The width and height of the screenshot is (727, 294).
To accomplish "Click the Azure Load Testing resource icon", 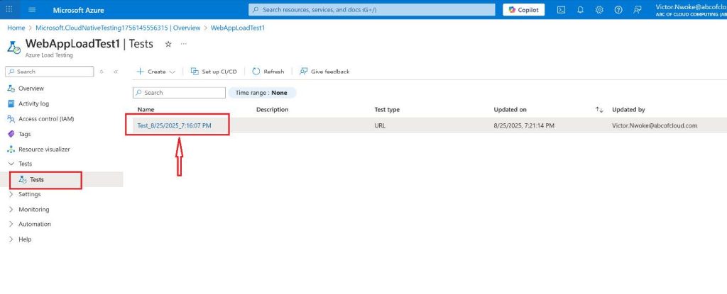I will click(14, 47).
